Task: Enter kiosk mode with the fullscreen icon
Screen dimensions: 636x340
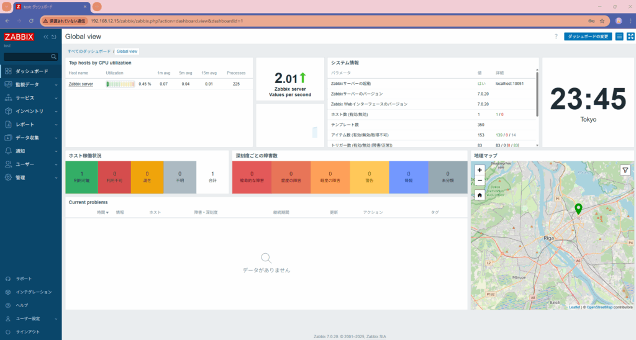Action: (630, 37)
